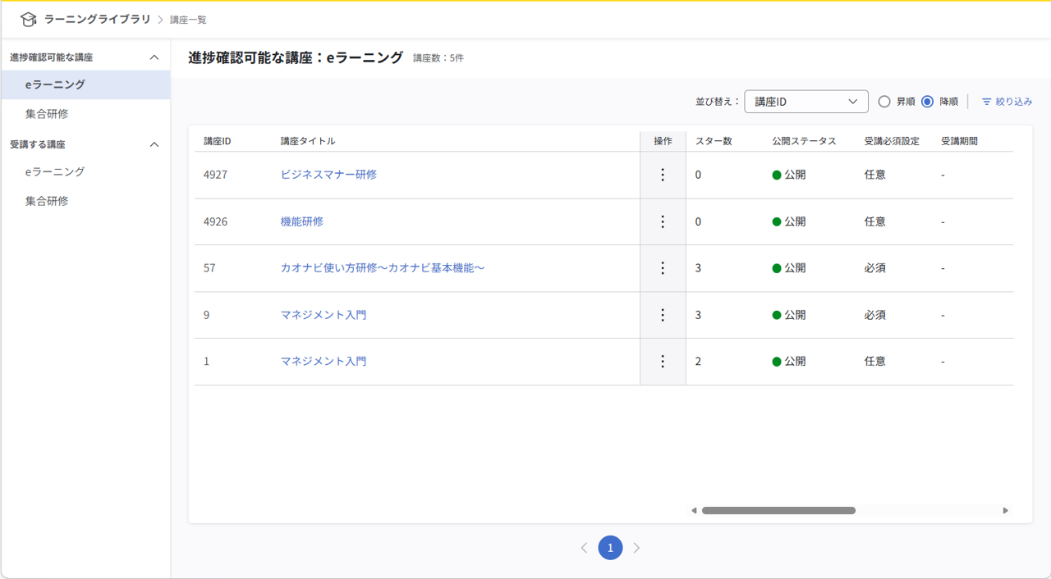Open kebab menu for 機能研修 row
Screen dimensions: 1051x579
pos(663,221)
